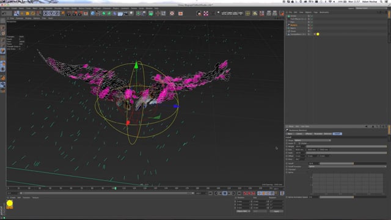The width and height of the screenshot is (391, 220).
Task: Switch to the Effector tab
Action: click(309, 134)
